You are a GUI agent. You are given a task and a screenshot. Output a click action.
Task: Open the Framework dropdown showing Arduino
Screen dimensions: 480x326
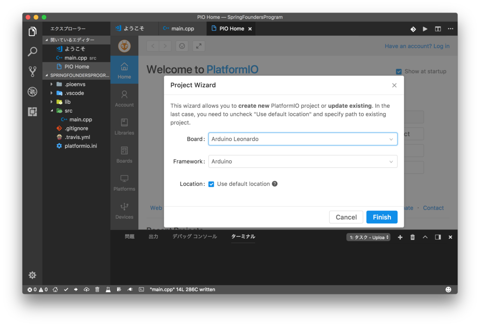click(303, 161)
